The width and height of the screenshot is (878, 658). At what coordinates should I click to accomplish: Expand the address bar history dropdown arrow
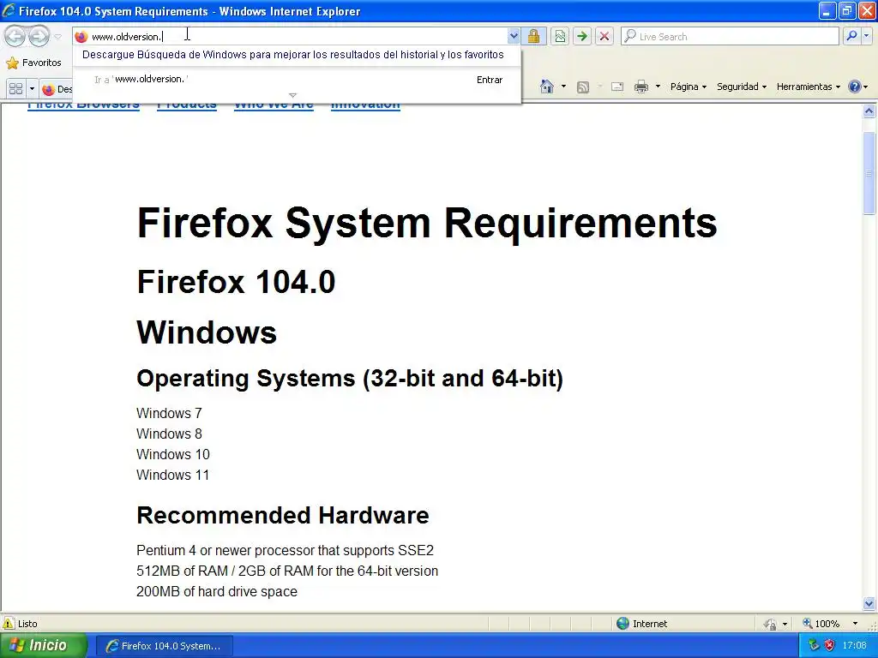click(x=514, y=36)
